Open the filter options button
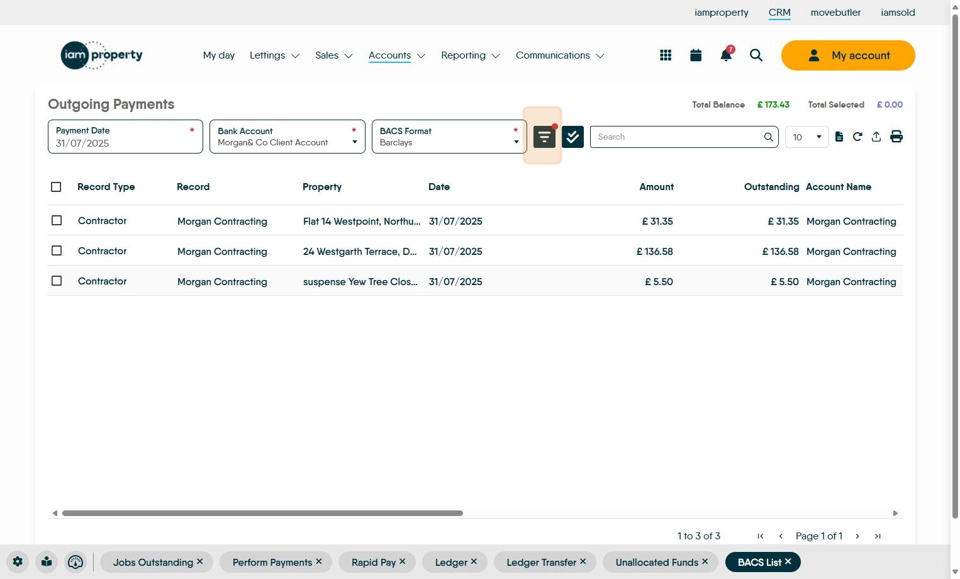Viewport: 960px width, 579px height. (544, 137)
